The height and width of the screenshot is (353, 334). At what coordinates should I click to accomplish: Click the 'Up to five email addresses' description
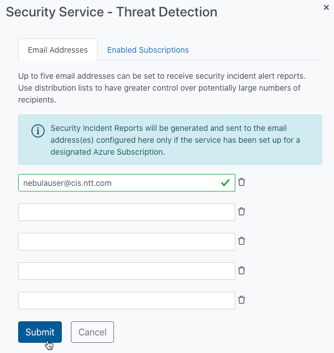point(162,88)
